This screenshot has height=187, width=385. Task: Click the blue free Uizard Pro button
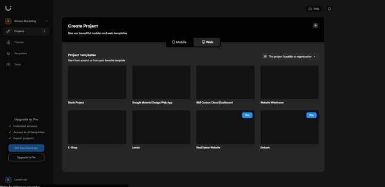tap(26, 148)
